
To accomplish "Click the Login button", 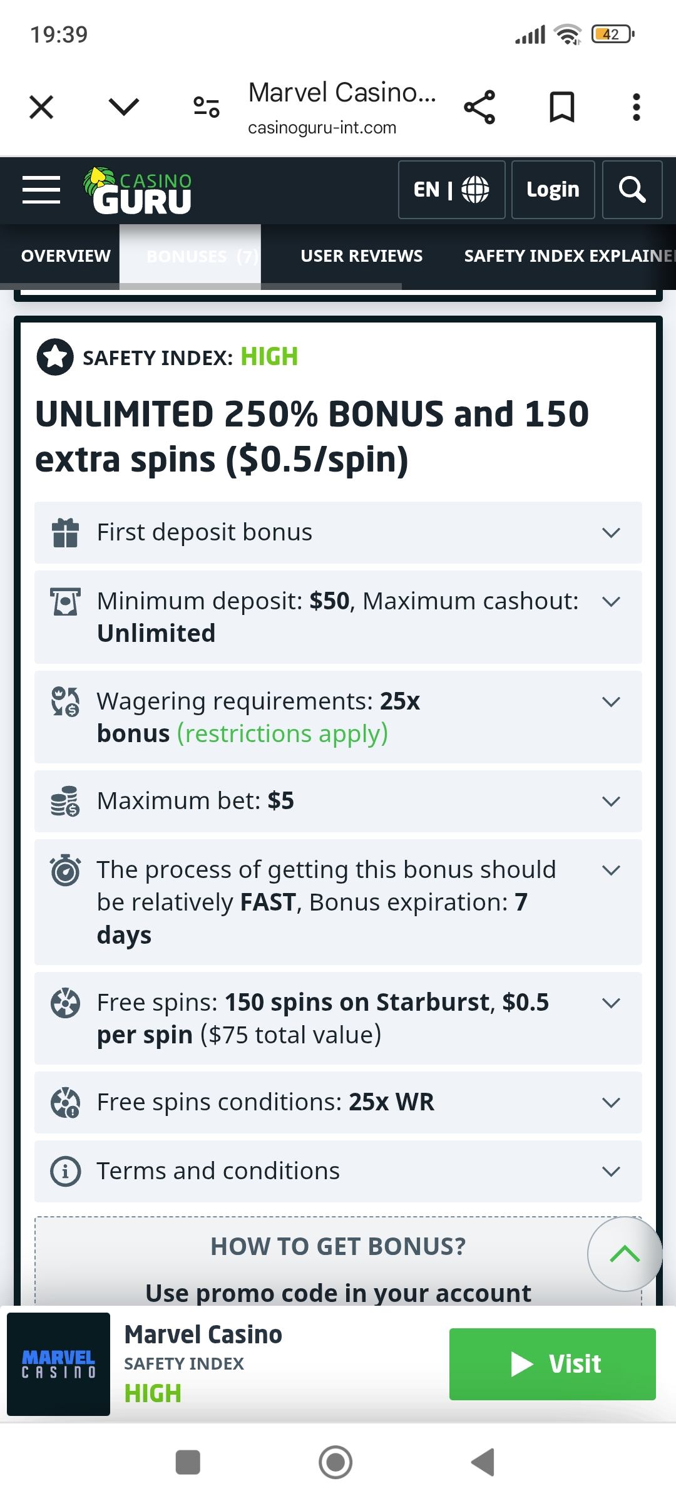I will coord(553,190).
